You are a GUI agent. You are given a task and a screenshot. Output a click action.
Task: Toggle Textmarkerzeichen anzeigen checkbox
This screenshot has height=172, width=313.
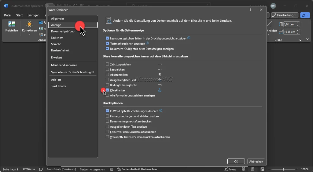[x=107, y=43]
